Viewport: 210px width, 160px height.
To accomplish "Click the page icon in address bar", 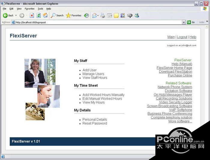I will pos(13,22).
